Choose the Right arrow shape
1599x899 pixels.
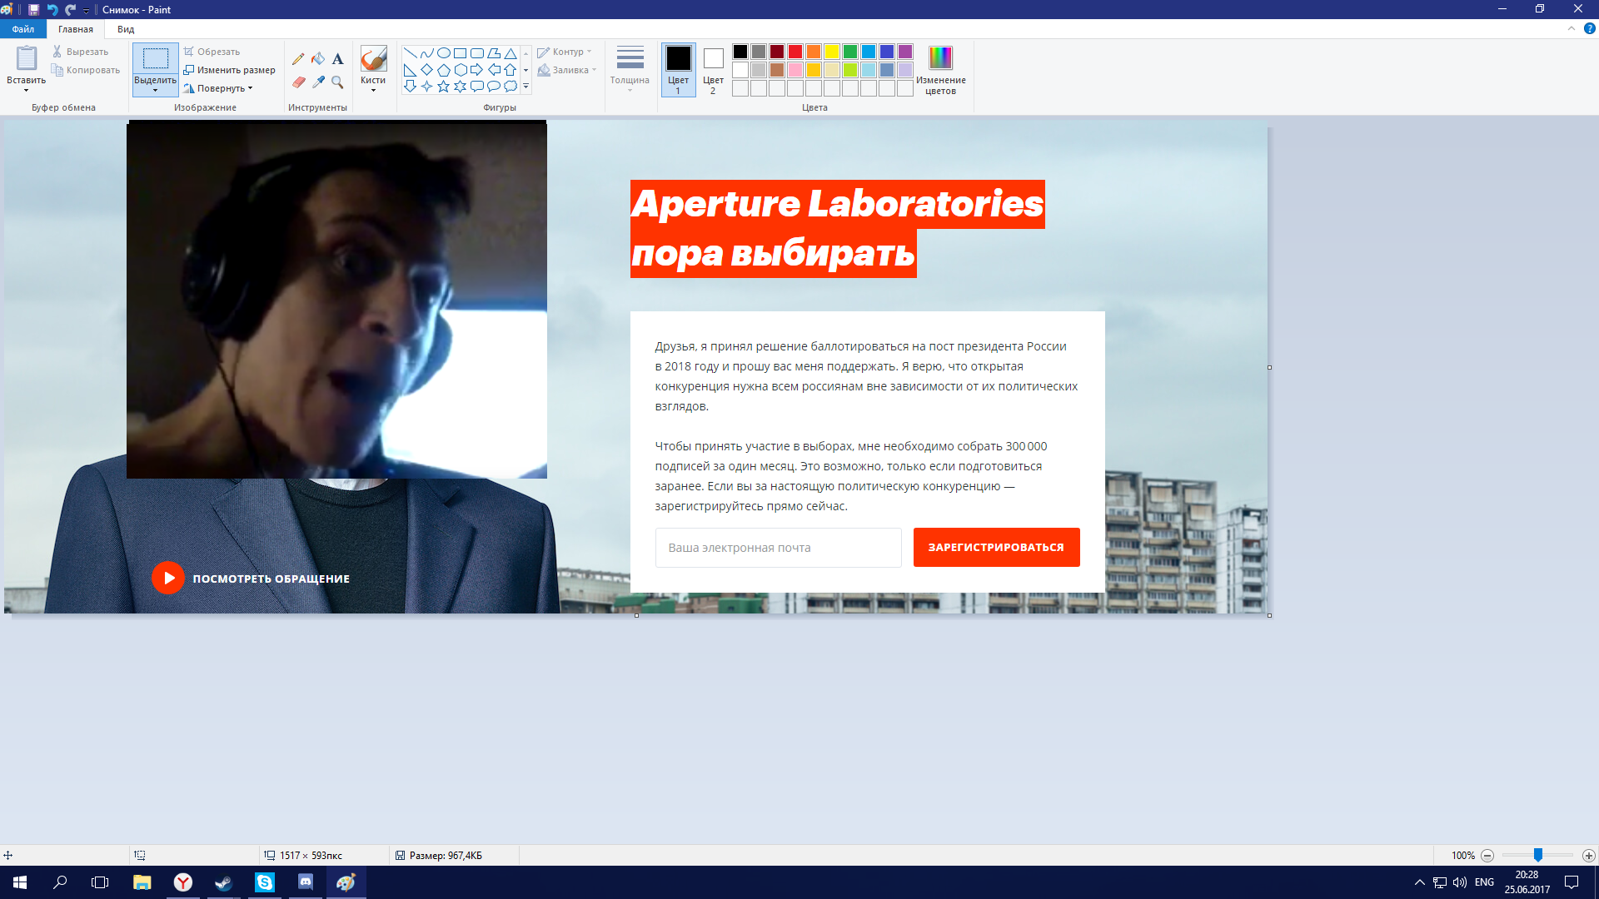point(476,70)
